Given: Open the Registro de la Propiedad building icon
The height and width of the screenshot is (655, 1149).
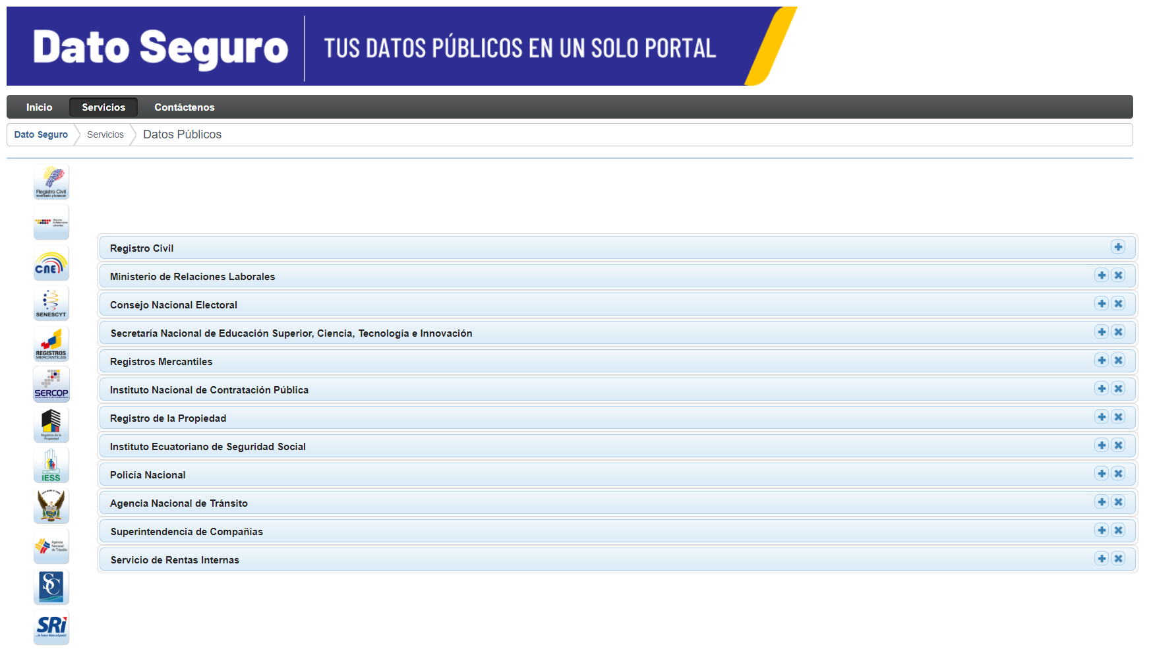Looking at the screenshot, I should click(x=51, y=425).
